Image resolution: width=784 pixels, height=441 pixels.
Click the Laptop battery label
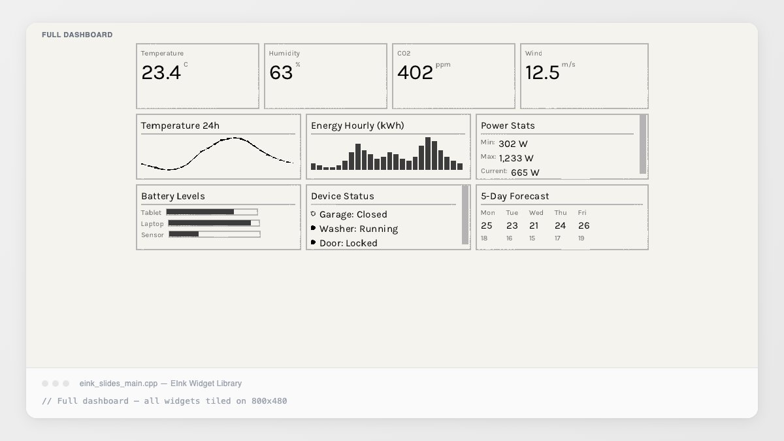click(x=152, y=224)
